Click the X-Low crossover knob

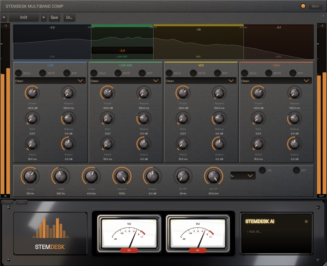pos(30,176)
